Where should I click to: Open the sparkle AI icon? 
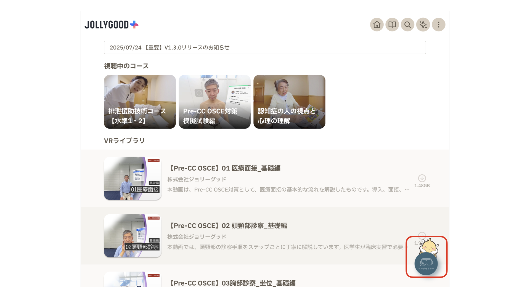423,25
